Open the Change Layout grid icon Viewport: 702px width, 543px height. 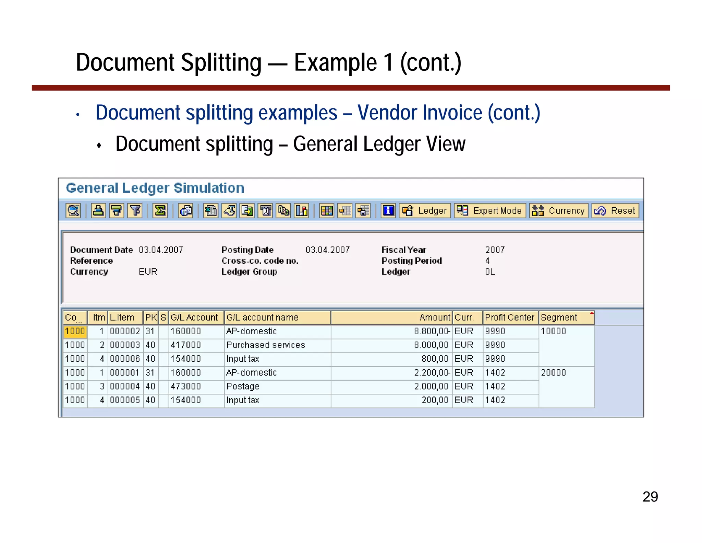click(327, 210)
